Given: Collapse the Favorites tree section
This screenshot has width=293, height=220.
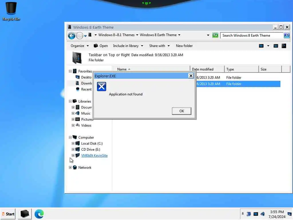Looking at the screenshot, I should [x=70, y=71].
